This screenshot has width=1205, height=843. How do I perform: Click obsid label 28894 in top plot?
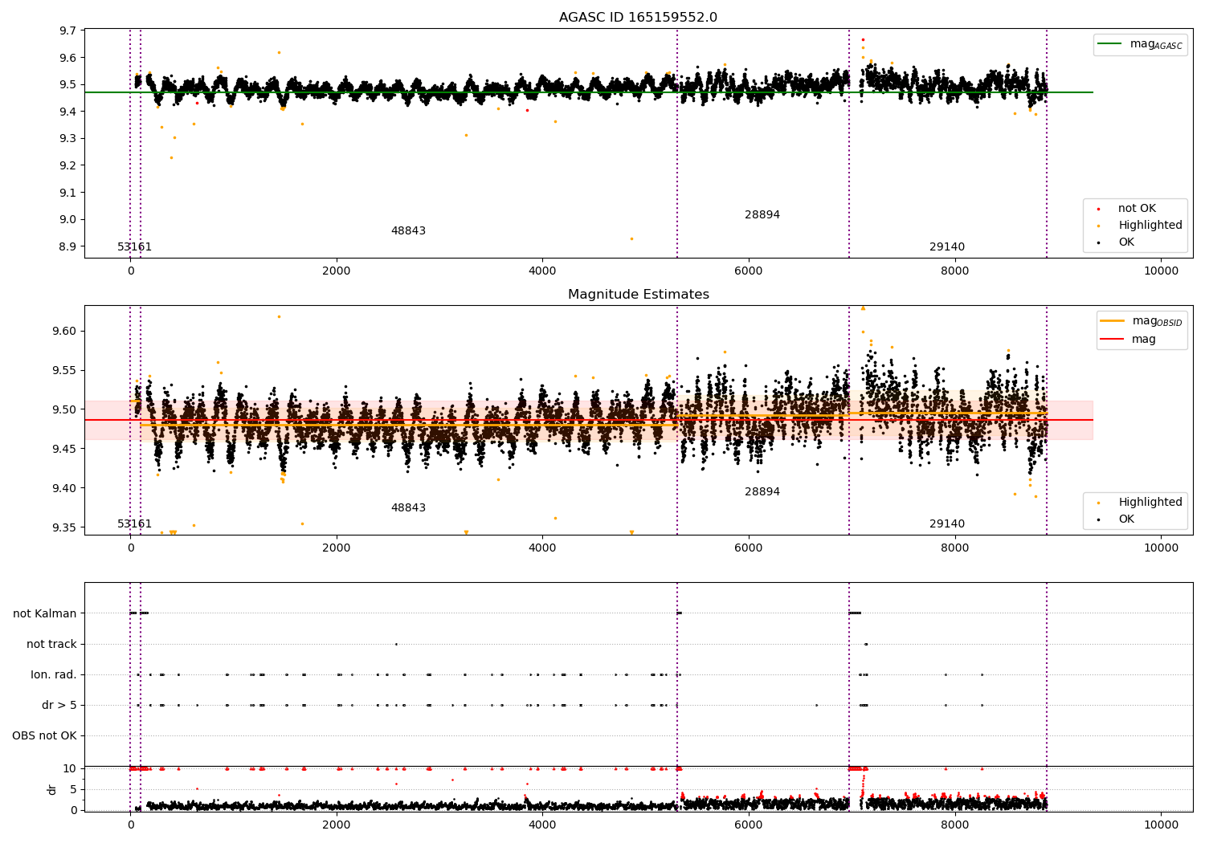[762, 215]
